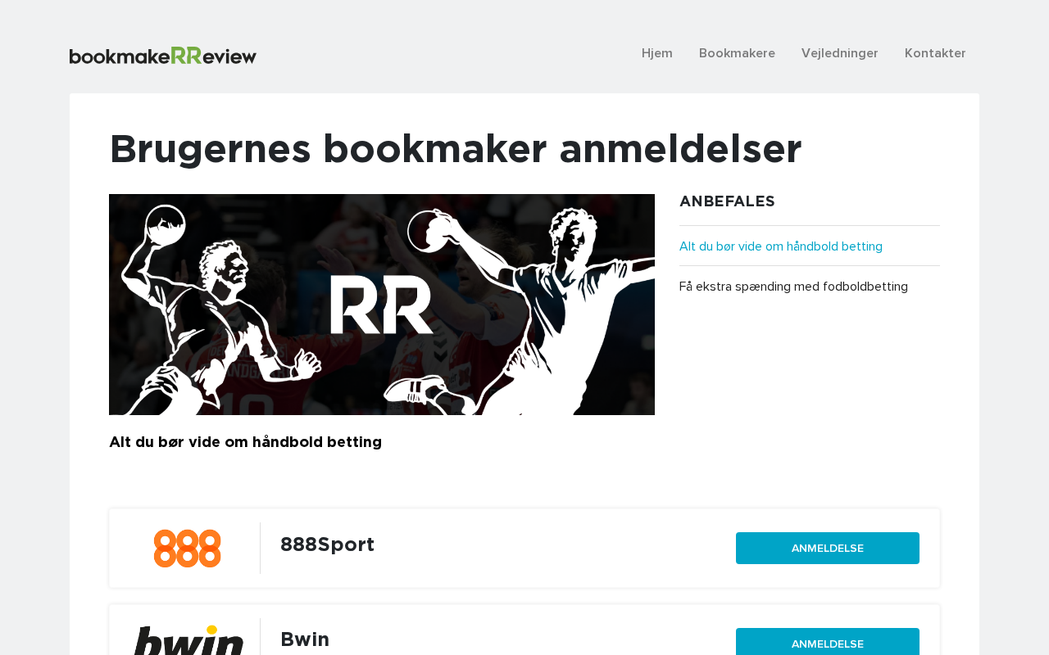The height and width of the screenshot is (655, 1049).
Task: Click the bwin bookmaker logo
Action: coord(188,640)
